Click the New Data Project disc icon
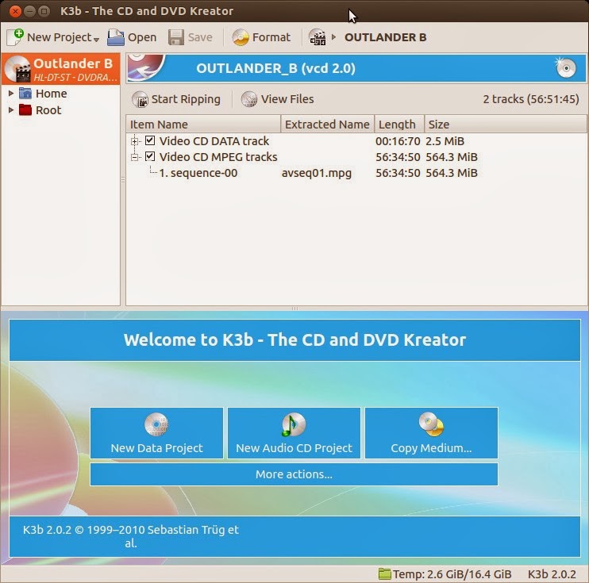Viewport: 589px width, 583px height. pos(156,424)
